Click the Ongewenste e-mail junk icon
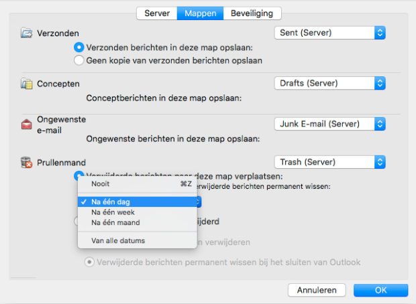This screenshot has width=416, height=304. pos(27,124)
